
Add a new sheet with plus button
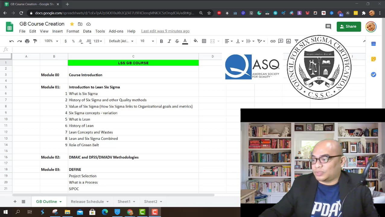point(15,202)
